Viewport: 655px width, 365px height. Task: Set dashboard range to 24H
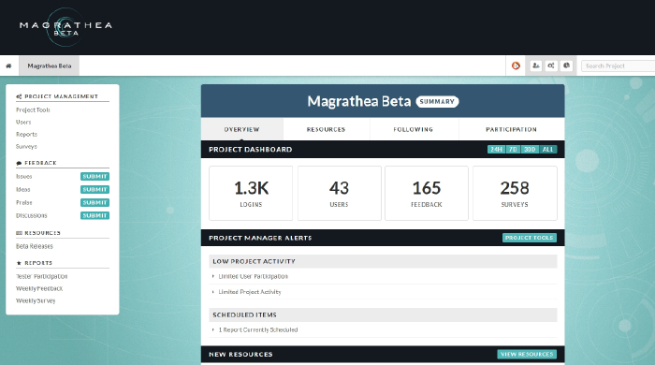point(496,149)
